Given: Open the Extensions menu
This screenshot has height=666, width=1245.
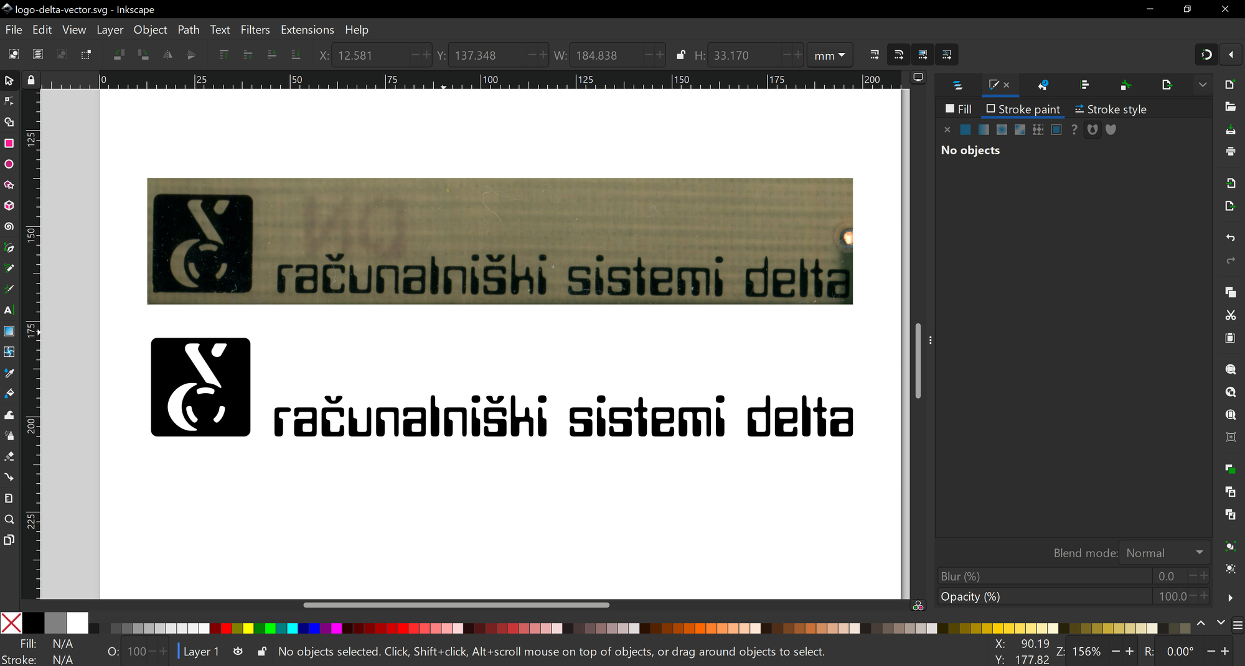Looking at the screenshot, I should [x=307, y=29].
